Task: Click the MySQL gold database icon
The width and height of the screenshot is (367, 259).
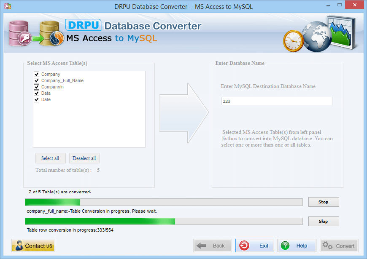Action: (52, 33)
